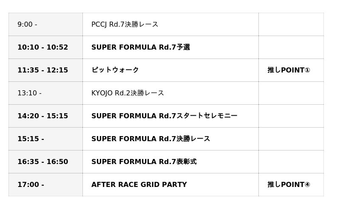The height and width of the screenshot is (209, 340).
Task: Select the ピットウォーク event
Action: tap(115, 70)
